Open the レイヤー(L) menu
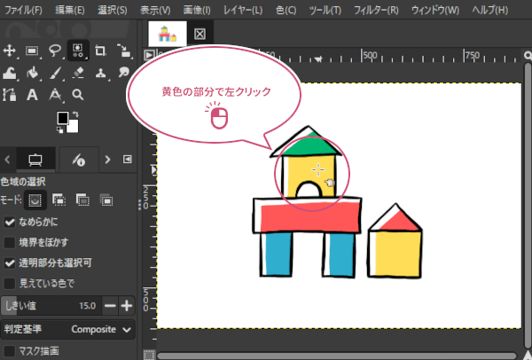This screenshot has height=360, width=532. pyautogui.click(x=243, y=10)
